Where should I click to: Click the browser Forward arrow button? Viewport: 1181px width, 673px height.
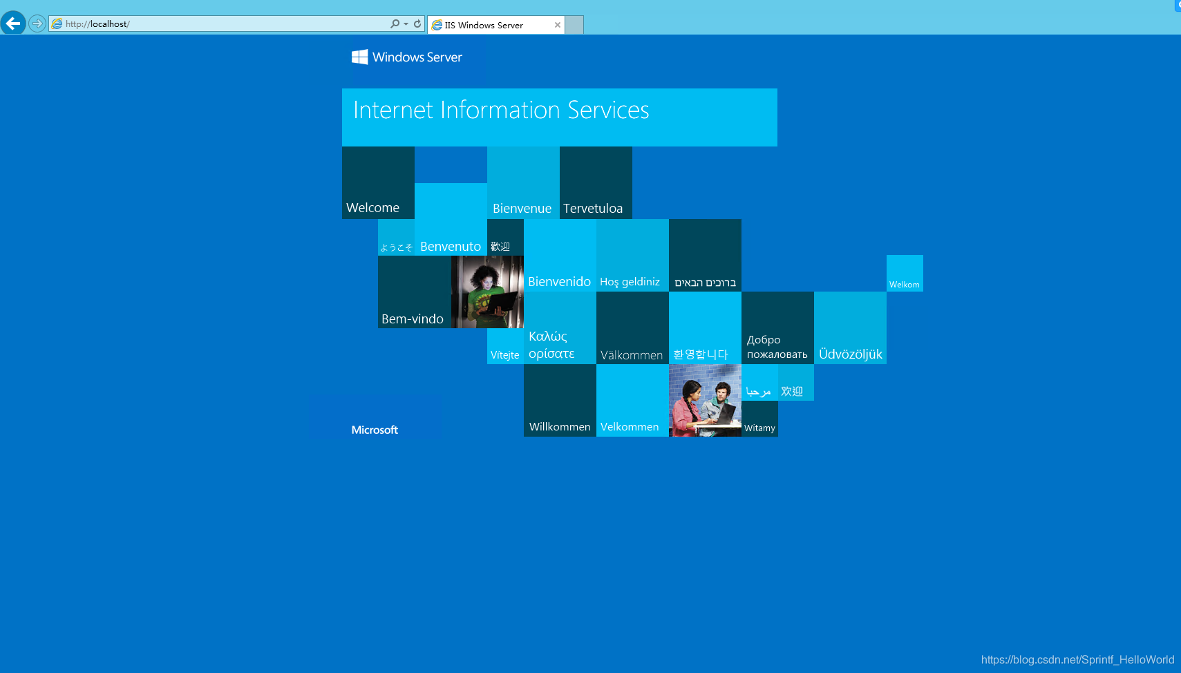pos(37,23)
